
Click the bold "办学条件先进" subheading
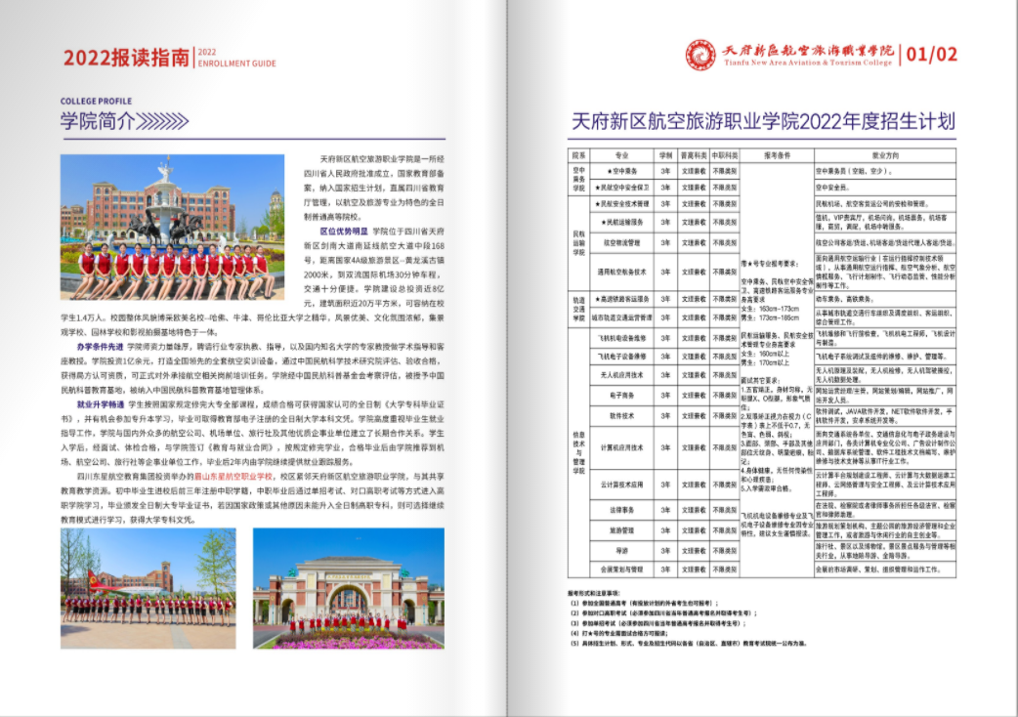point(100,347)
